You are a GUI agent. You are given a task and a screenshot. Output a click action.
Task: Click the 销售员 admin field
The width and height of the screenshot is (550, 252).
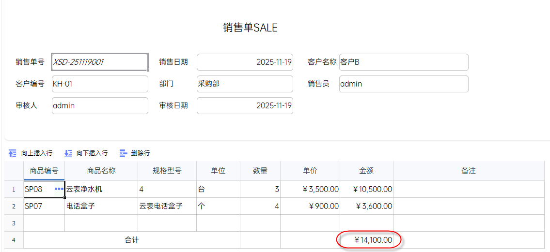404,84
